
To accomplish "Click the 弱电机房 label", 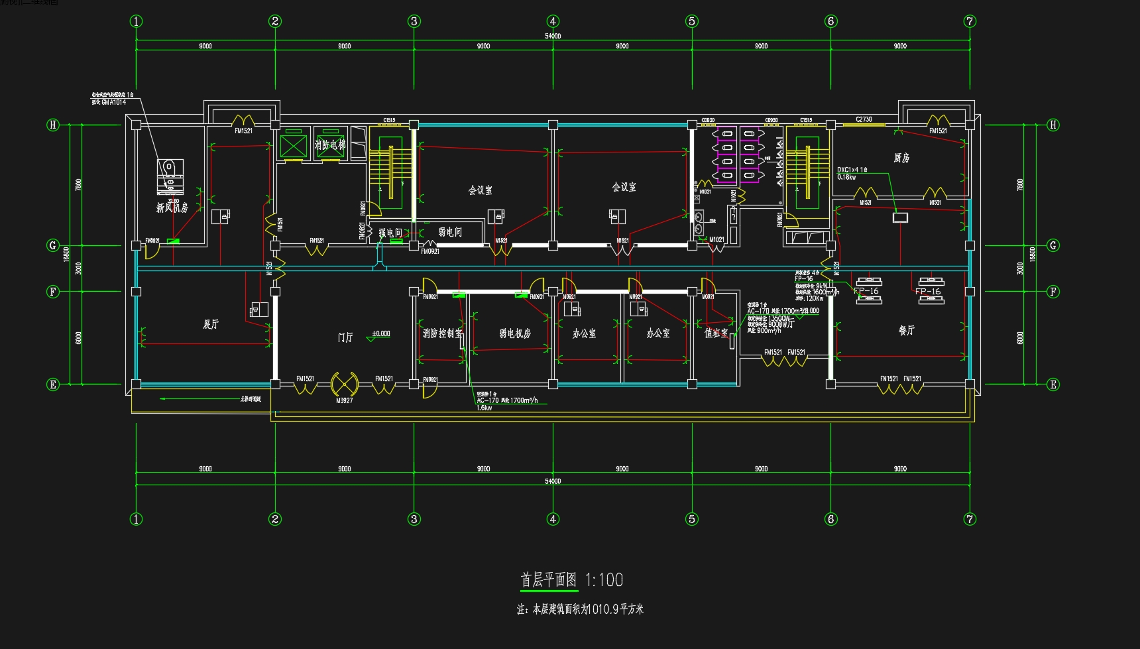I will point(515,333).
